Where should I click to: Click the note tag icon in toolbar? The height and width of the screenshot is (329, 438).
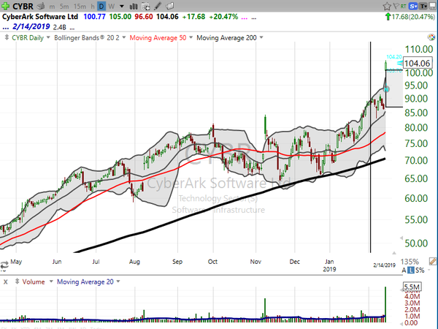point(169,6)
